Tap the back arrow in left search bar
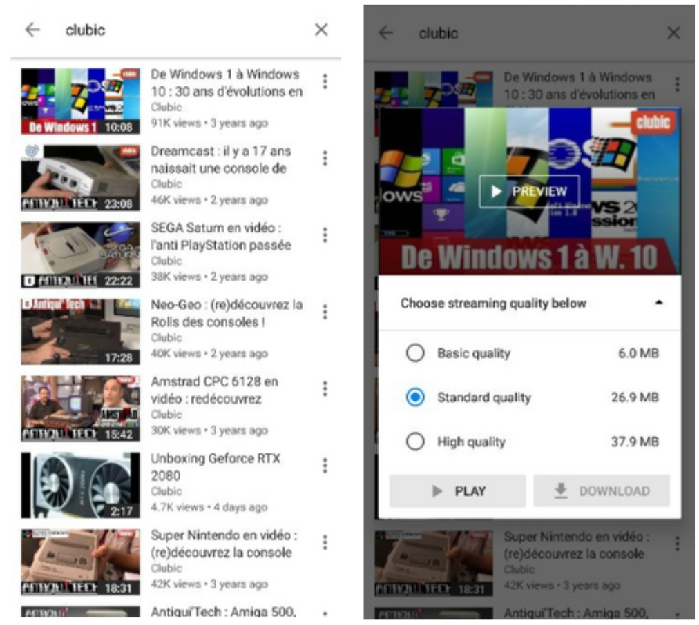 point(32,30)
